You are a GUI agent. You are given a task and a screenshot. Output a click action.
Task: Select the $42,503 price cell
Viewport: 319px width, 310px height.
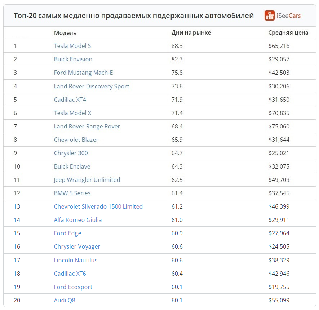[279, 73]
